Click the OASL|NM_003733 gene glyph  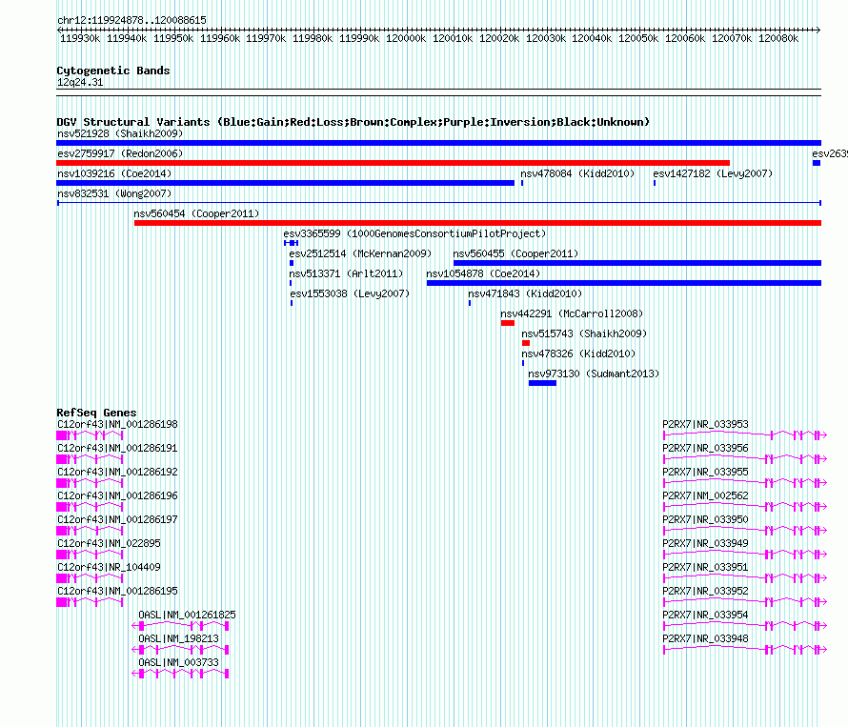click(x=180, y=674)
